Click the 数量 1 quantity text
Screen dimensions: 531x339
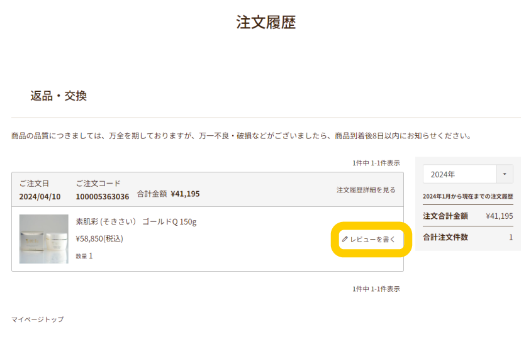tap(84, 256)
